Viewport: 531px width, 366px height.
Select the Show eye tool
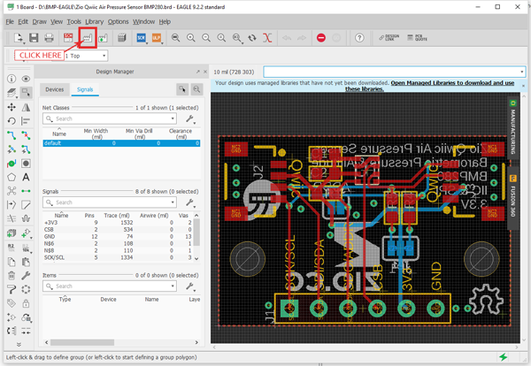[26, 79]
